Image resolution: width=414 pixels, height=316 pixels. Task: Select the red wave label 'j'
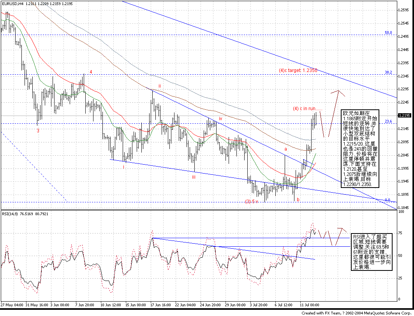pos(123,167)
